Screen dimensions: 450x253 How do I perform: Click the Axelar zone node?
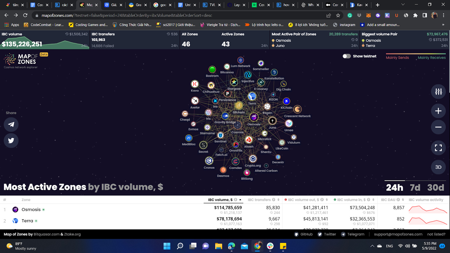(195, 101)
